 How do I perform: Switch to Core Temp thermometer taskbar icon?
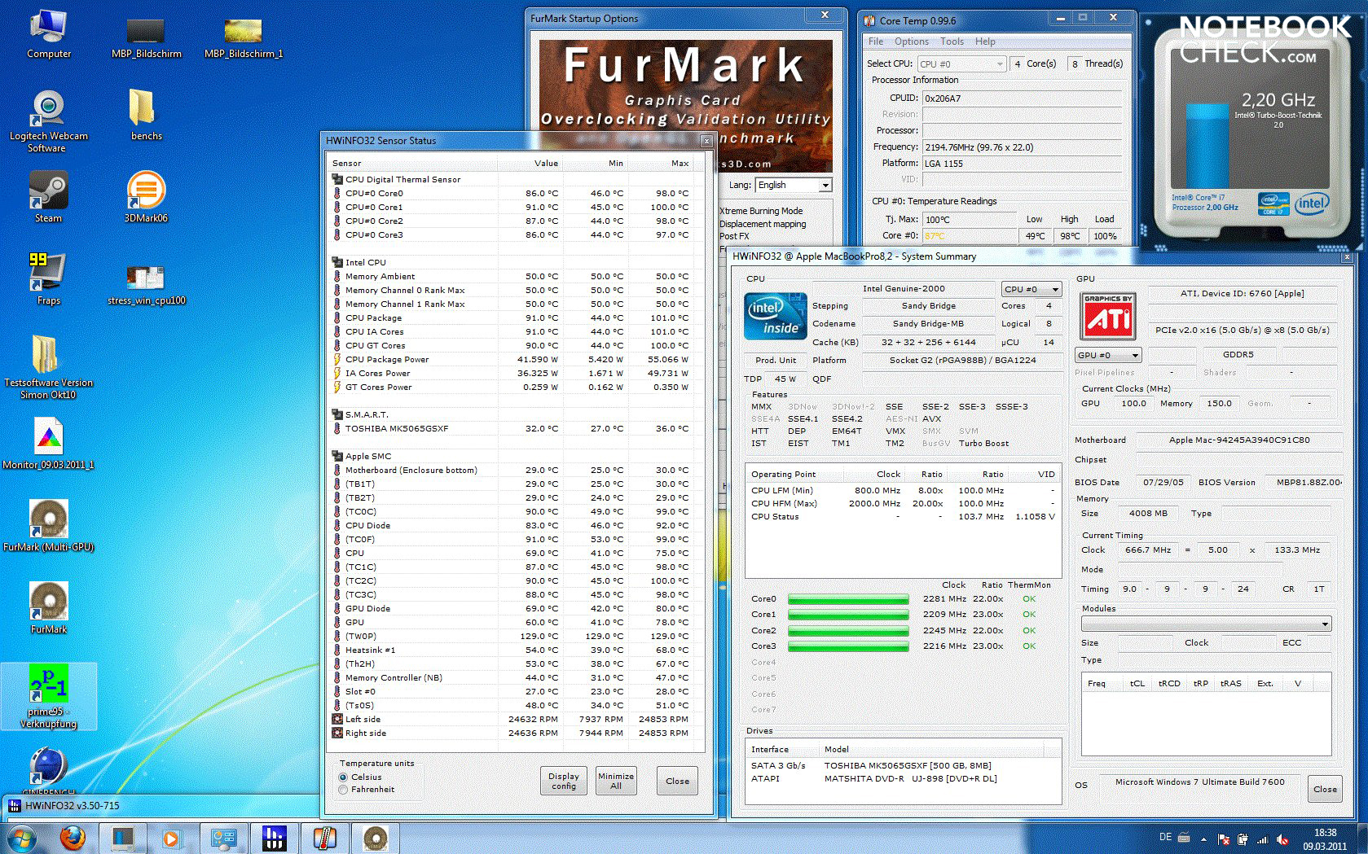(x=325, y=839)
